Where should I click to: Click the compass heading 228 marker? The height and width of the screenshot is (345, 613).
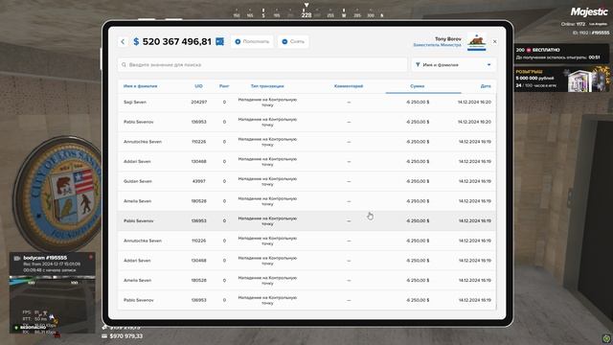pyautogui.click(x=306, y=15)
